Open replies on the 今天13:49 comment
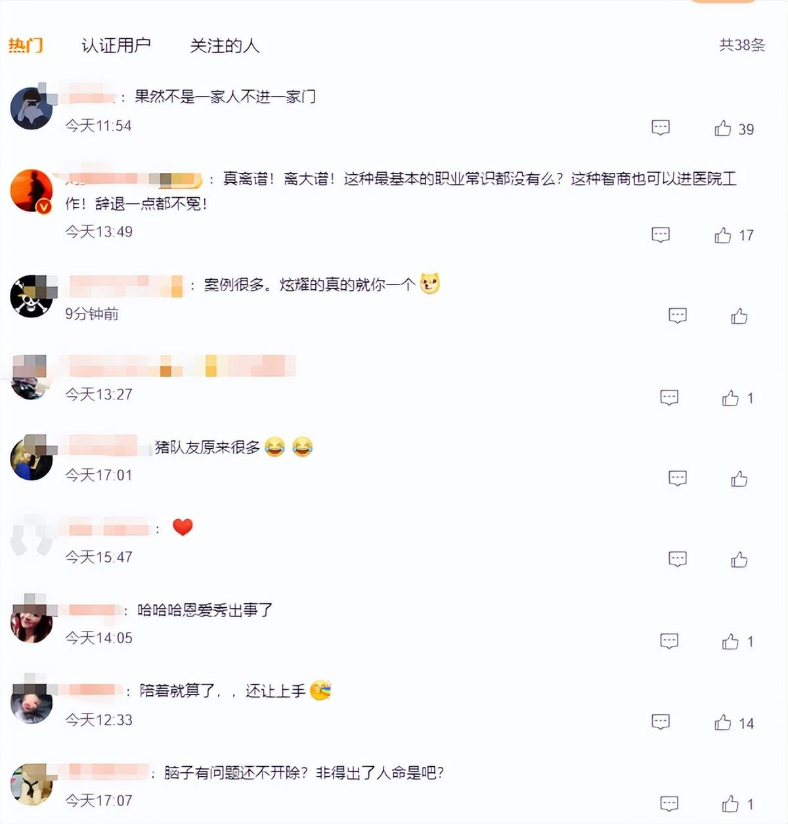This screenshot has height=824, width=788. [661, 235]
